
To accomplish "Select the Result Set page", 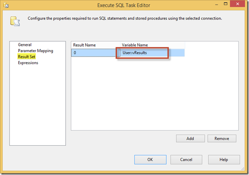I will [26, 57].
